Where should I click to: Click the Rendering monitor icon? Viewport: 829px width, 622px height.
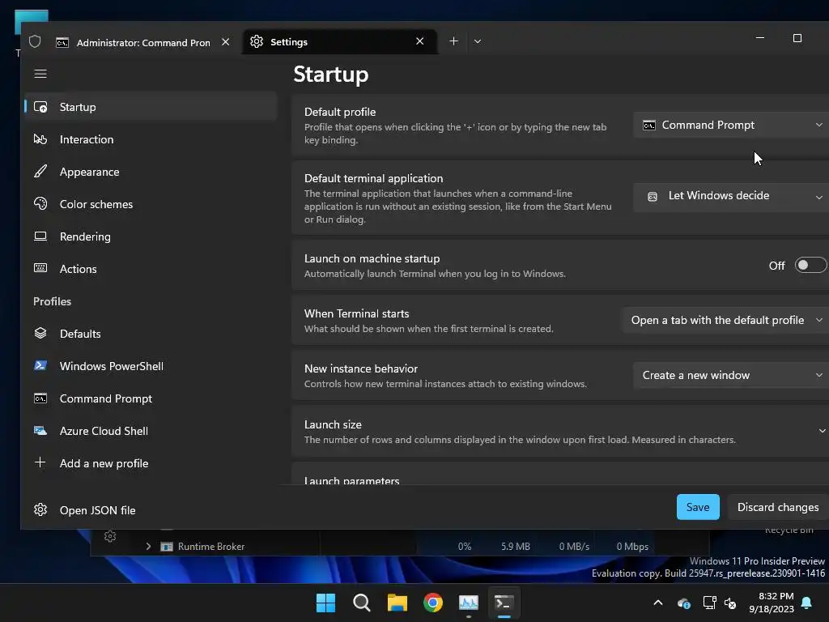(40, 236)
